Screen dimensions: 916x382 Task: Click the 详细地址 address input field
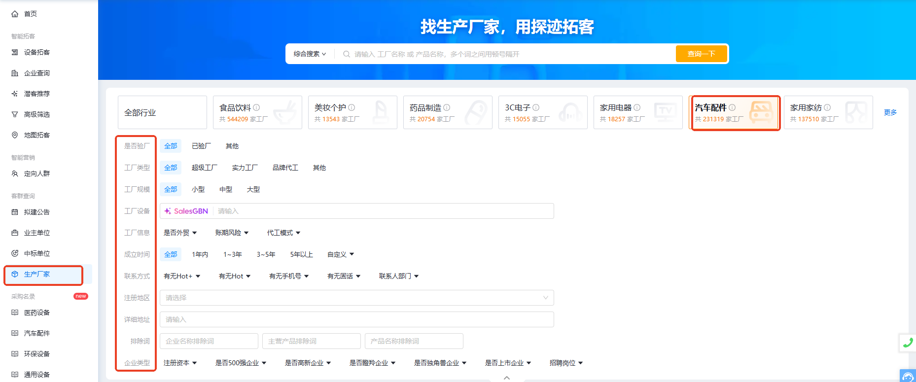coord(356,319)
